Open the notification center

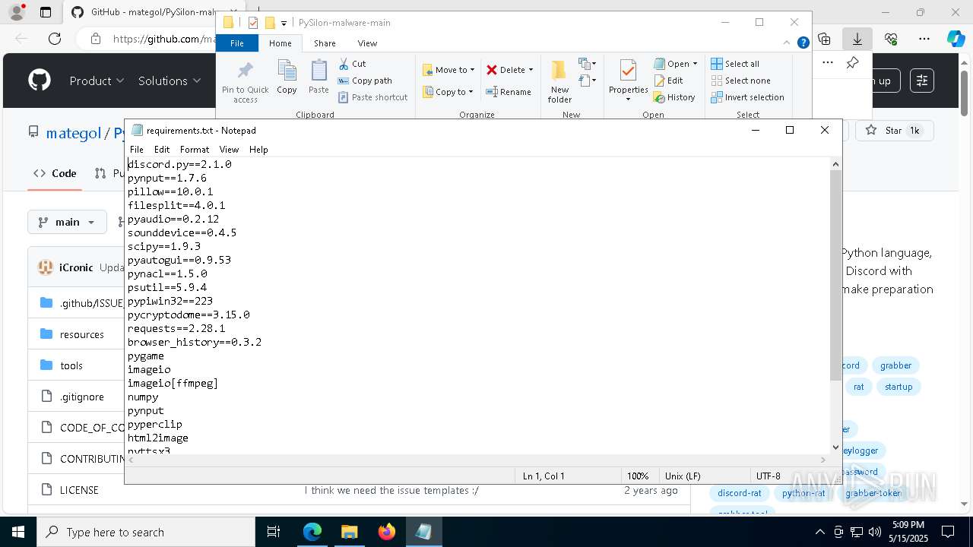(x=948, y=532)
